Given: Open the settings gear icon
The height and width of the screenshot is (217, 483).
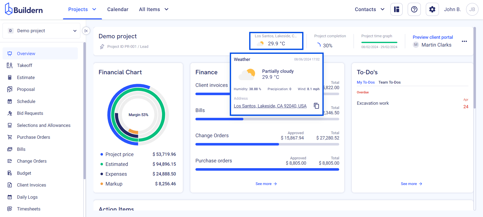Looking at the screenshot, I should pyautogui.click(x=432, y=9).
